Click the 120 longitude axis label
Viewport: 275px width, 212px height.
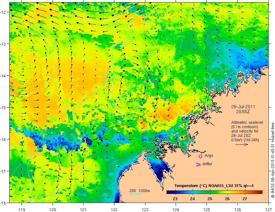point(52,210)
